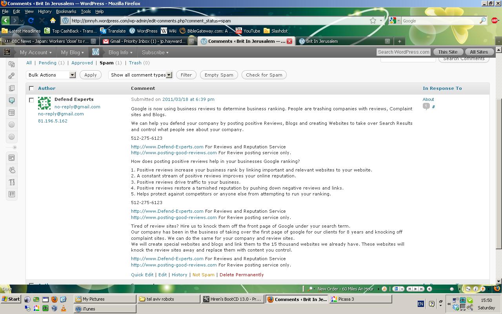Screen dimensions: 502x314
Task: Open the Bookmarks menu in Firefox
Action: click(66, 11)
